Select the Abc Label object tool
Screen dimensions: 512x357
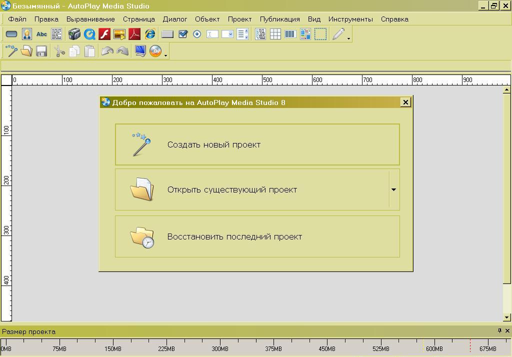click(x=41, y=34)
